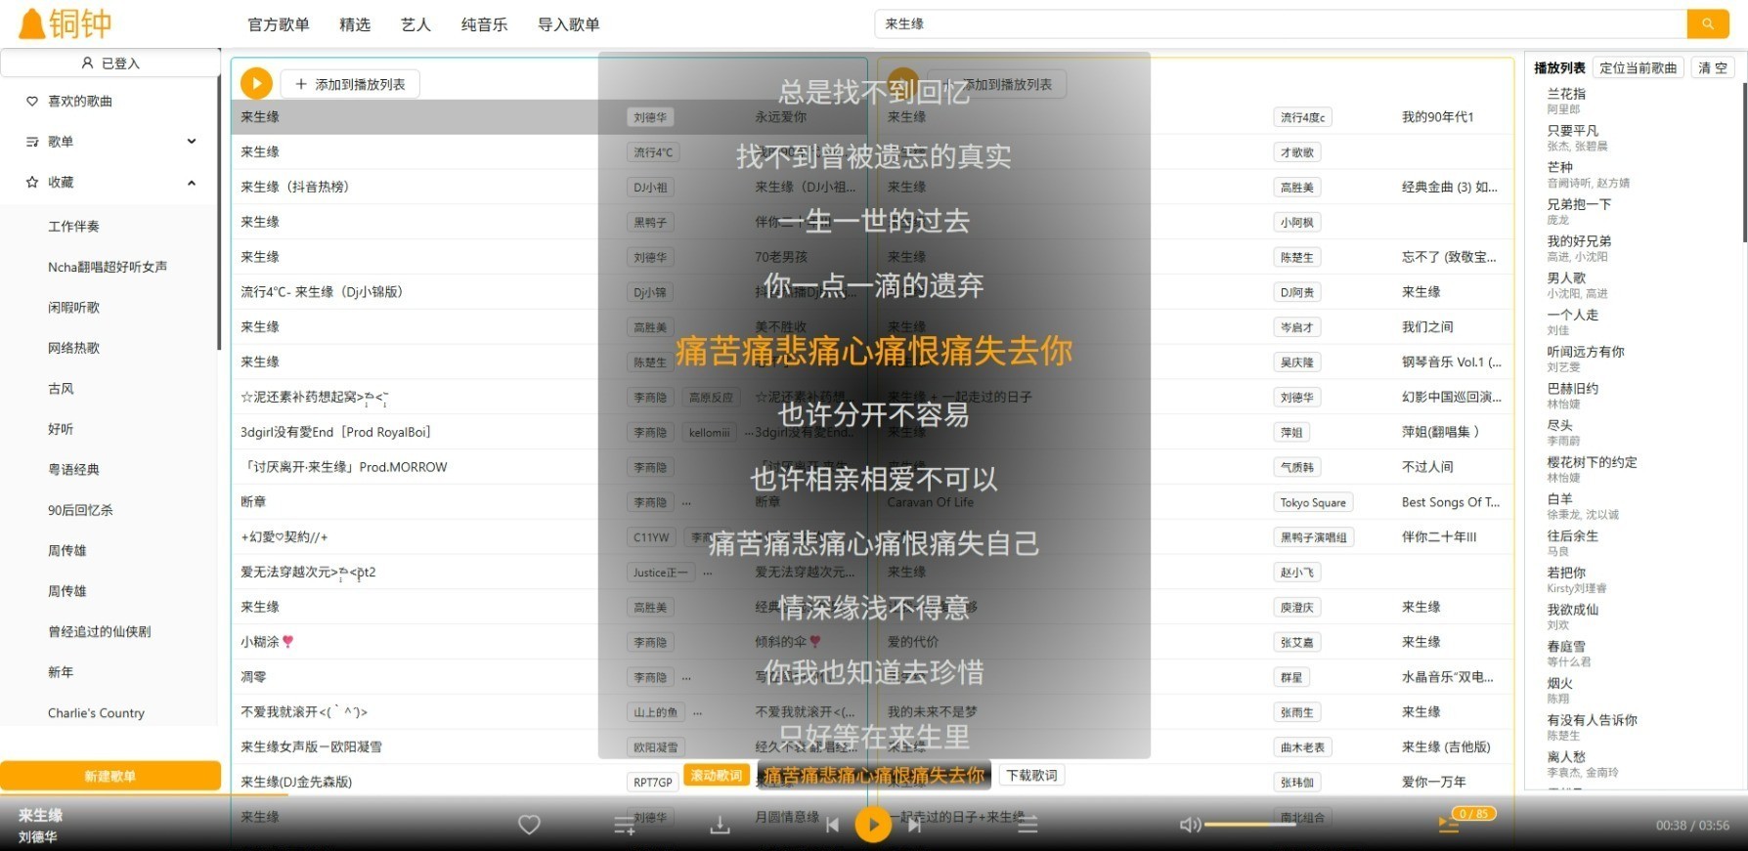The image size is (1748, 851).
Task: Like the current song with heart icon
Action: click(529, 825)
